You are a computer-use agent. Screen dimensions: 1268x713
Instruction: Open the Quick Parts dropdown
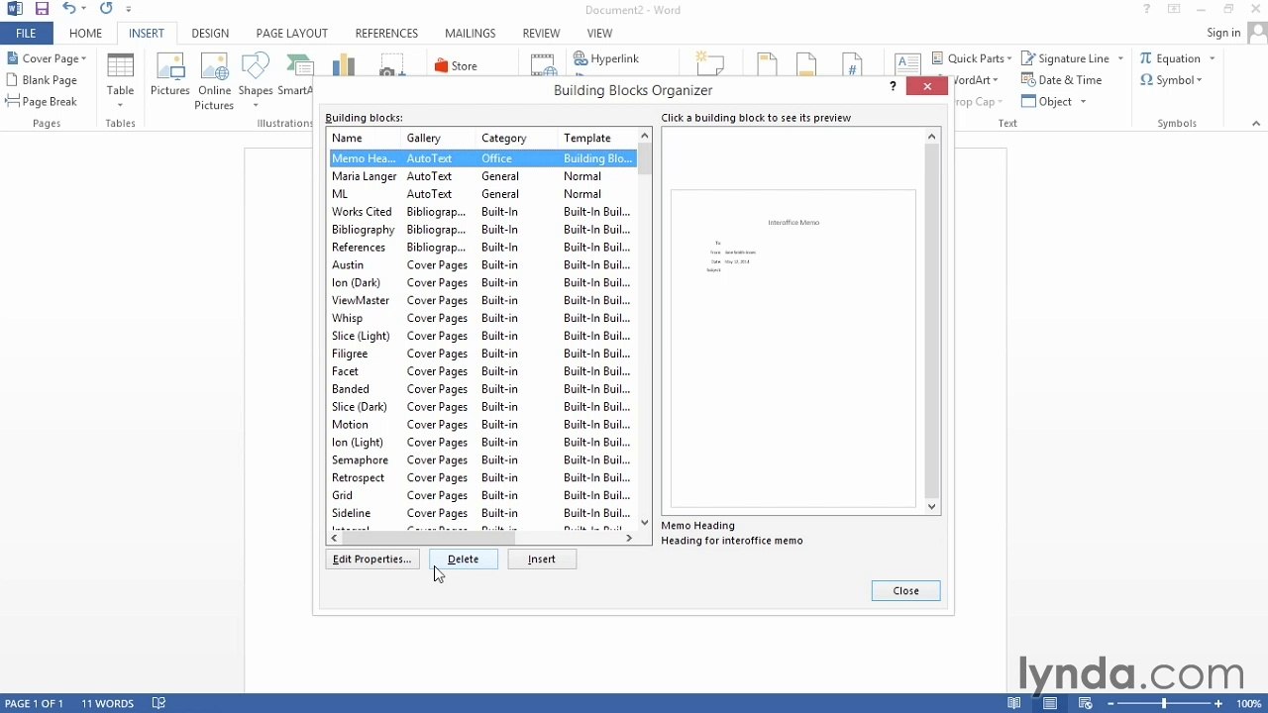[973, 58]
